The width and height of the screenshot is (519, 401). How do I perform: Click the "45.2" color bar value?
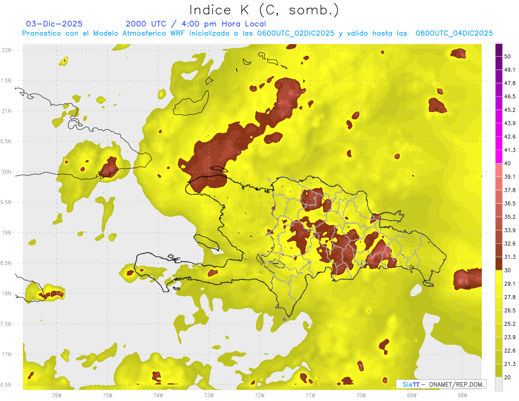point(509,110)
